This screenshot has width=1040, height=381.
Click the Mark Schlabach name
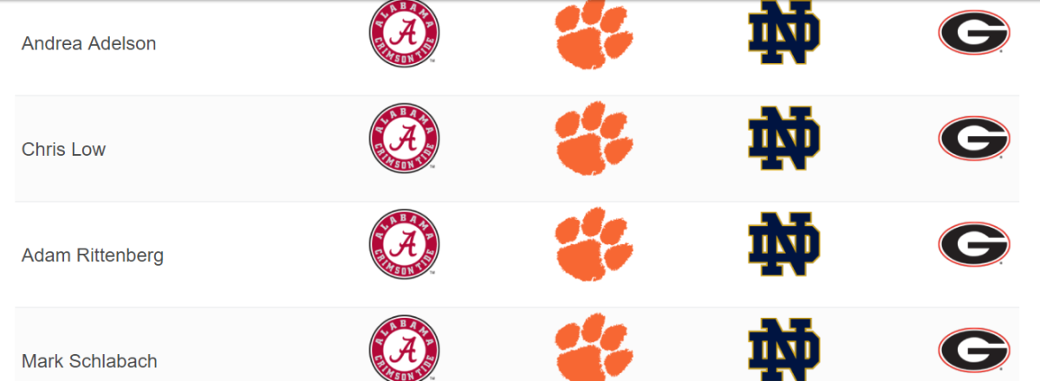[89, 361]
